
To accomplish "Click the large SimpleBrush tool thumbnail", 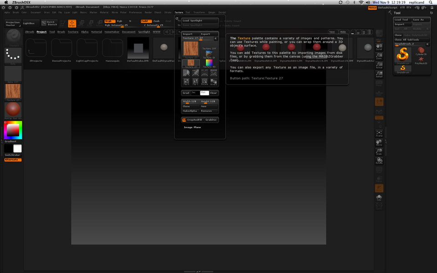I will 403,55.
